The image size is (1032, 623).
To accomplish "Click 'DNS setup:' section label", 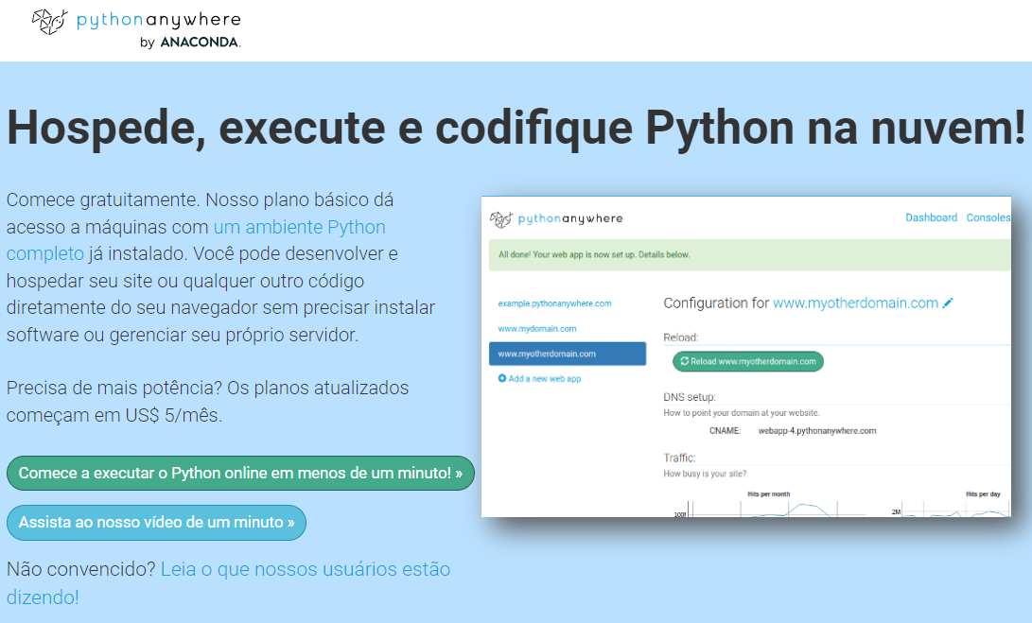I will tap(689, 397).
